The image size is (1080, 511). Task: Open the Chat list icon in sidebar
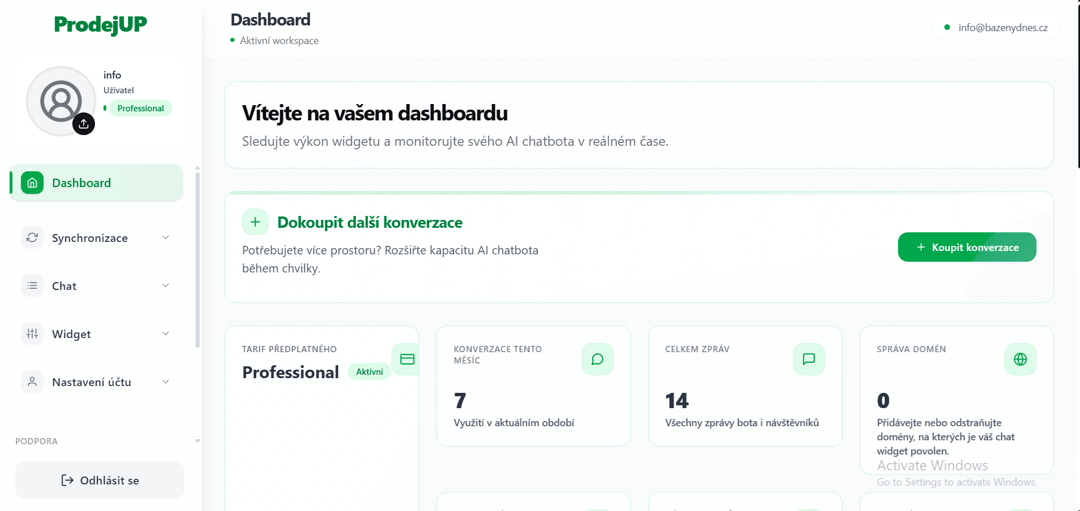(x=32, y=285)
